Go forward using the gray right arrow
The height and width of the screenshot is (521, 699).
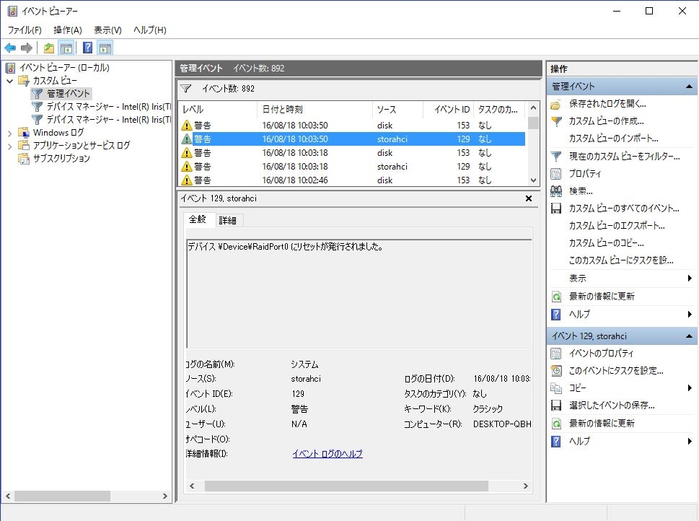(27, 48)
